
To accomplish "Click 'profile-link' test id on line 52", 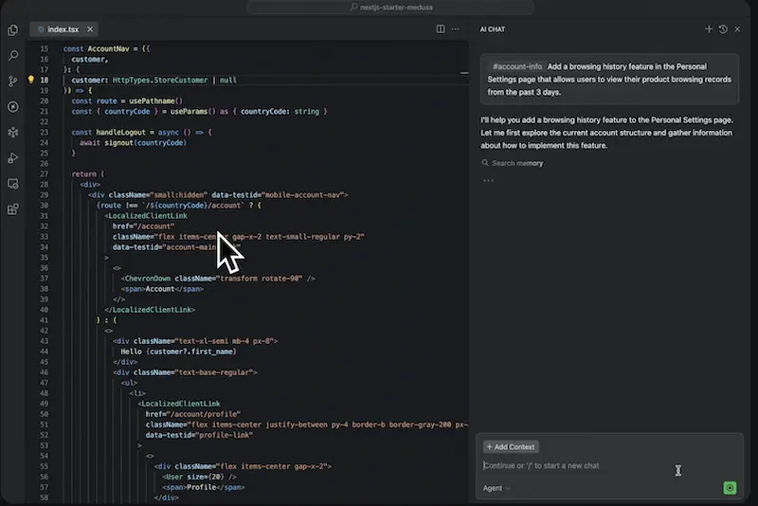I will [x=226, y=435].
